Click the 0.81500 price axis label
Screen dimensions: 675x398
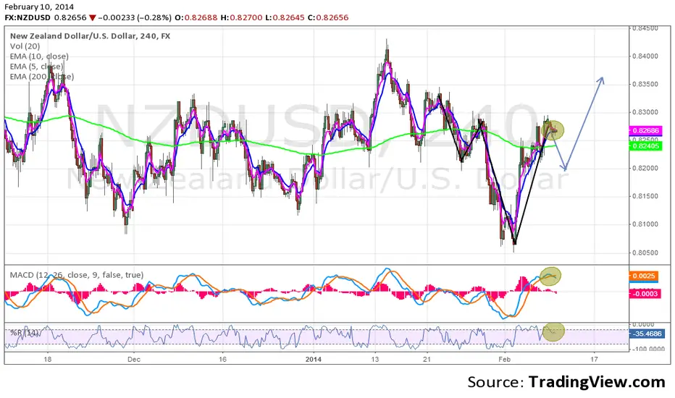pyautogui.click(x=645, y=196)
